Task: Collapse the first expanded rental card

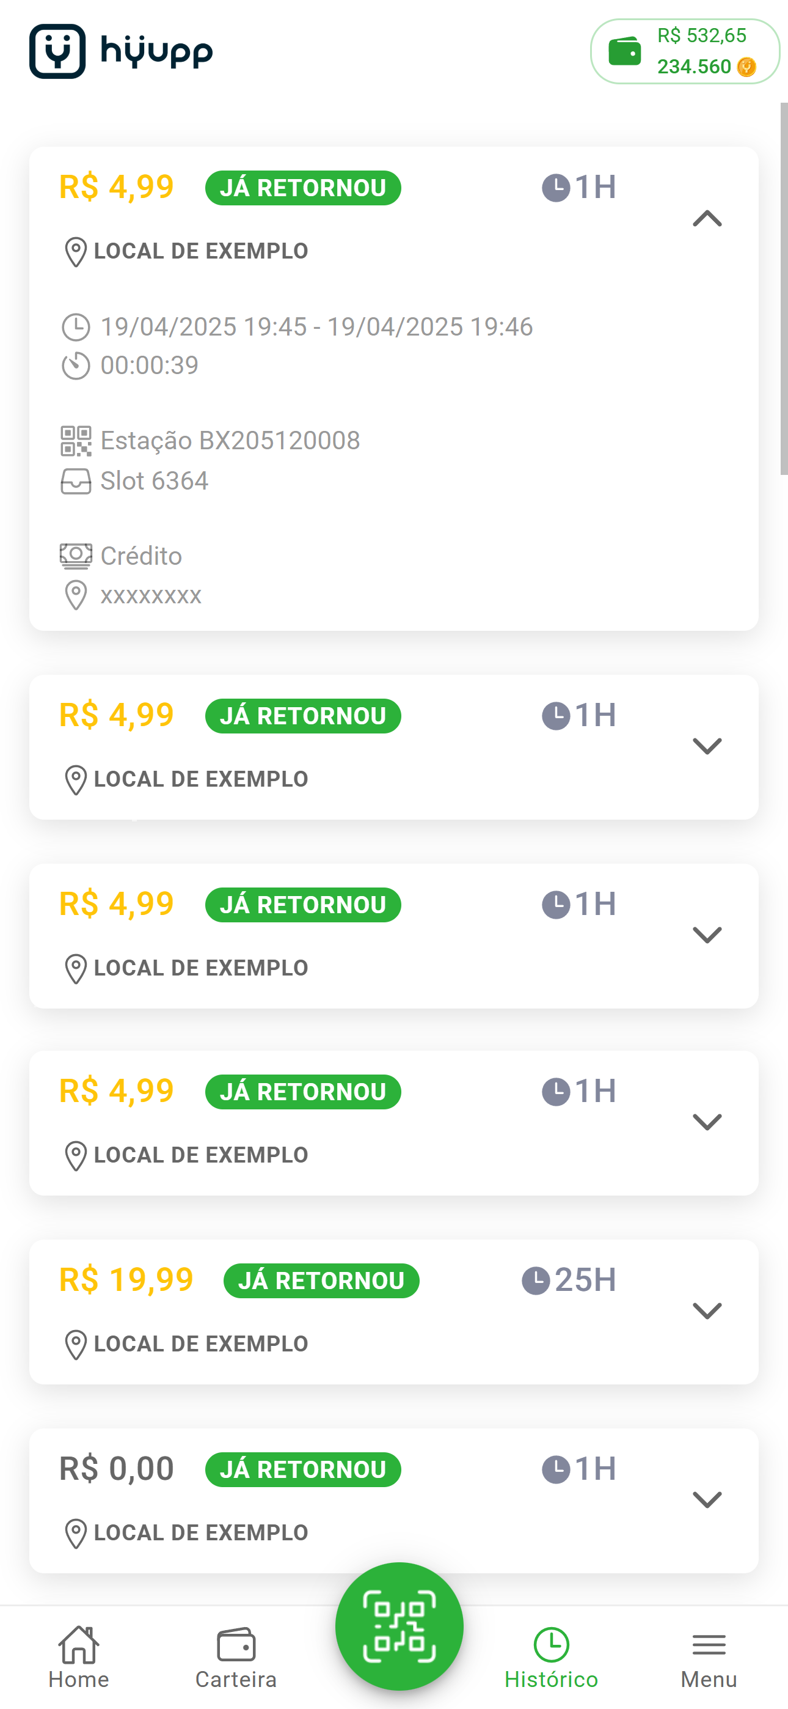Action: (x=707, y=218)
